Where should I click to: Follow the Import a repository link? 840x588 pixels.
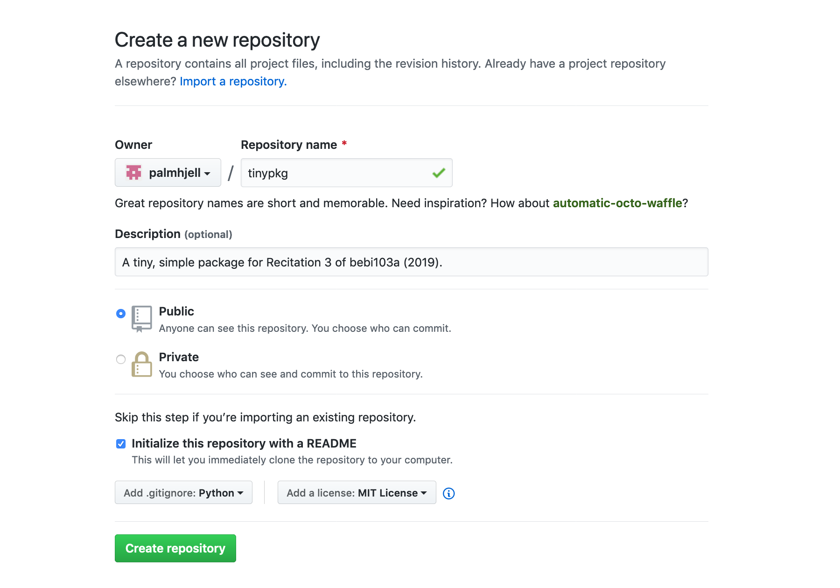(233, 81)
